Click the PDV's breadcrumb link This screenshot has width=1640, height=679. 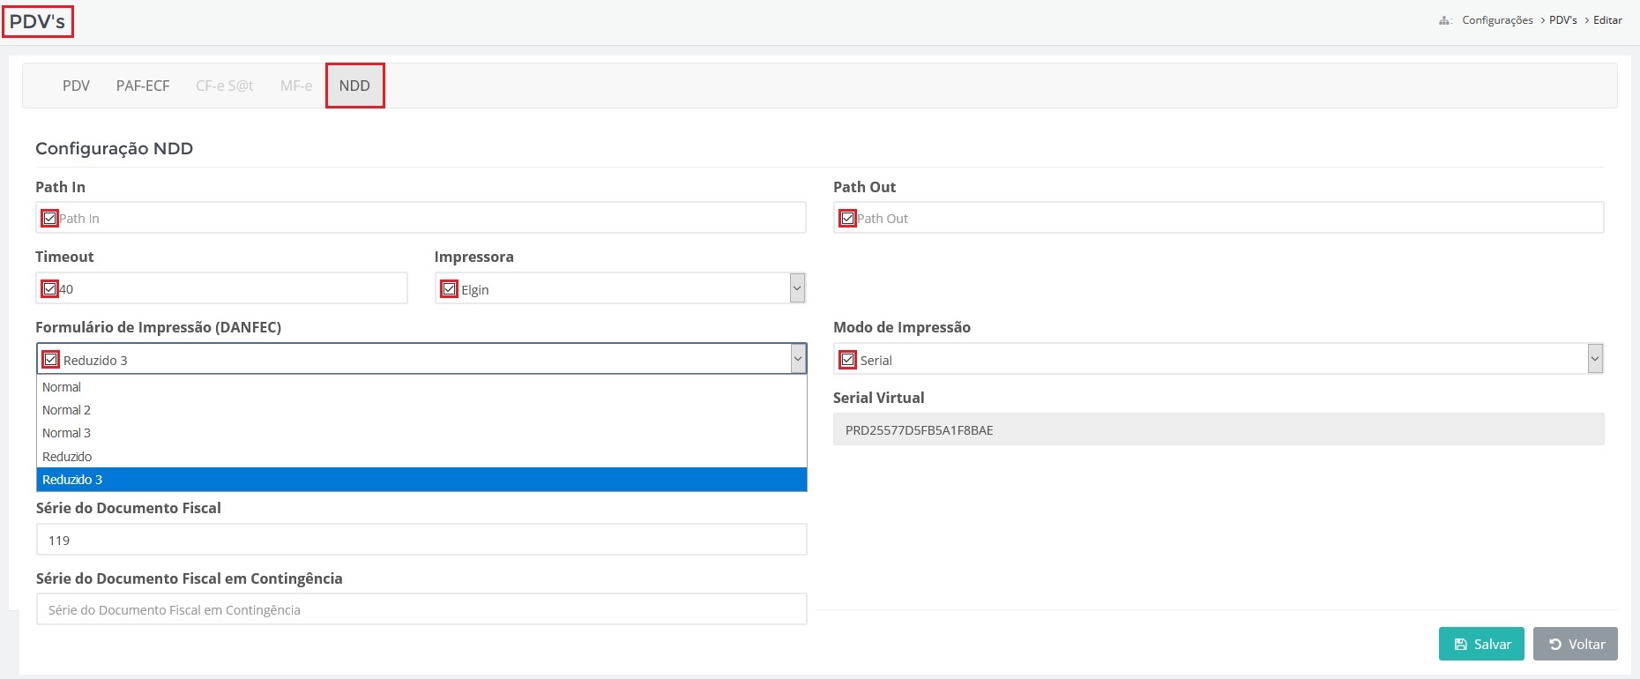pos(1562,20)
